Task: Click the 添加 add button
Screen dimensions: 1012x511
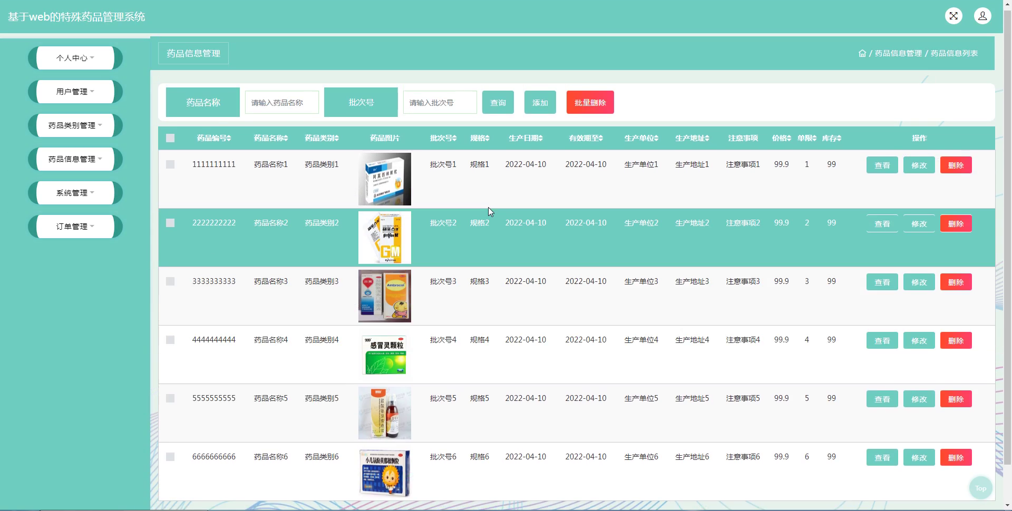Action: 540,102
